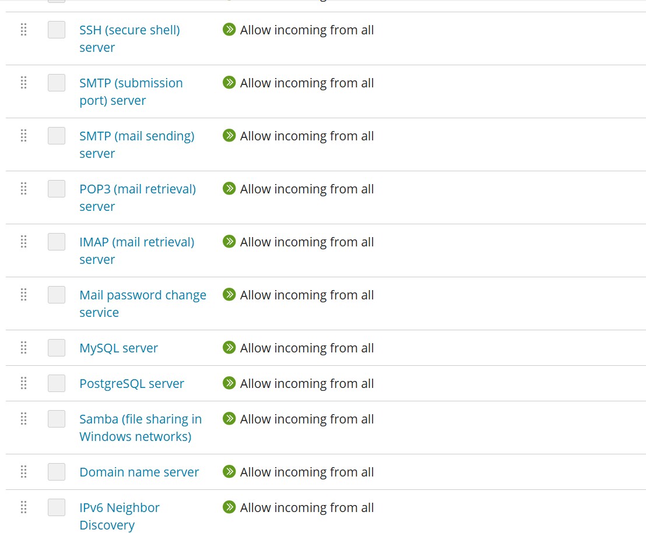The height and width of the screenshot is (533, 646).
Task: Open the SMTP (mail sending) server rule
Action: [136, 136]
